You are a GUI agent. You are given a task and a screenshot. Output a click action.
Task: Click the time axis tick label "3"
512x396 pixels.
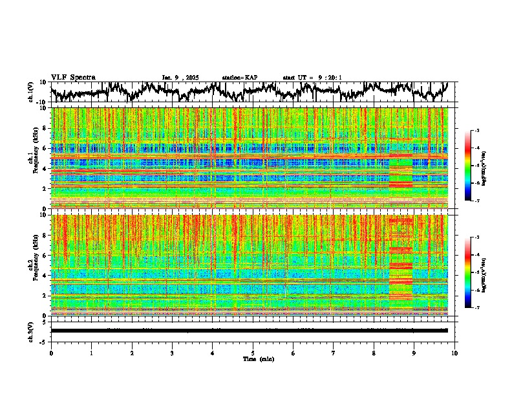[x=172, y=353]
